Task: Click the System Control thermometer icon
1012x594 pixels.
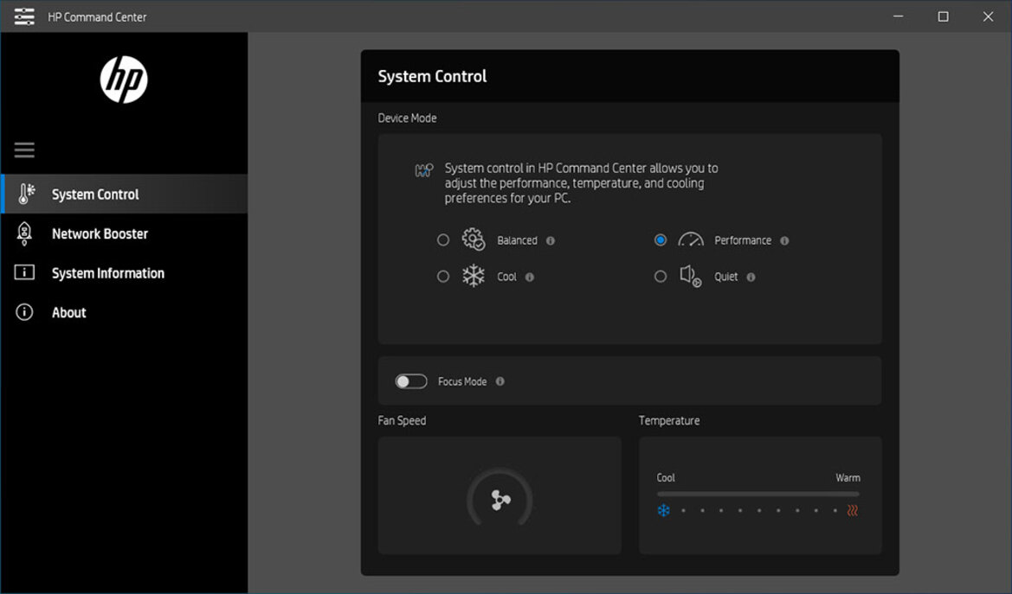Action: 26,195
